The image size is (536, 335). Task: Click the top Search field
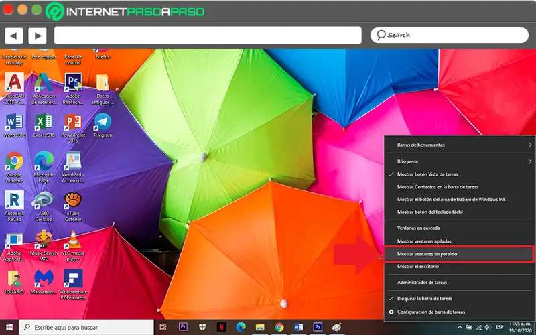(x=450, y=36)
